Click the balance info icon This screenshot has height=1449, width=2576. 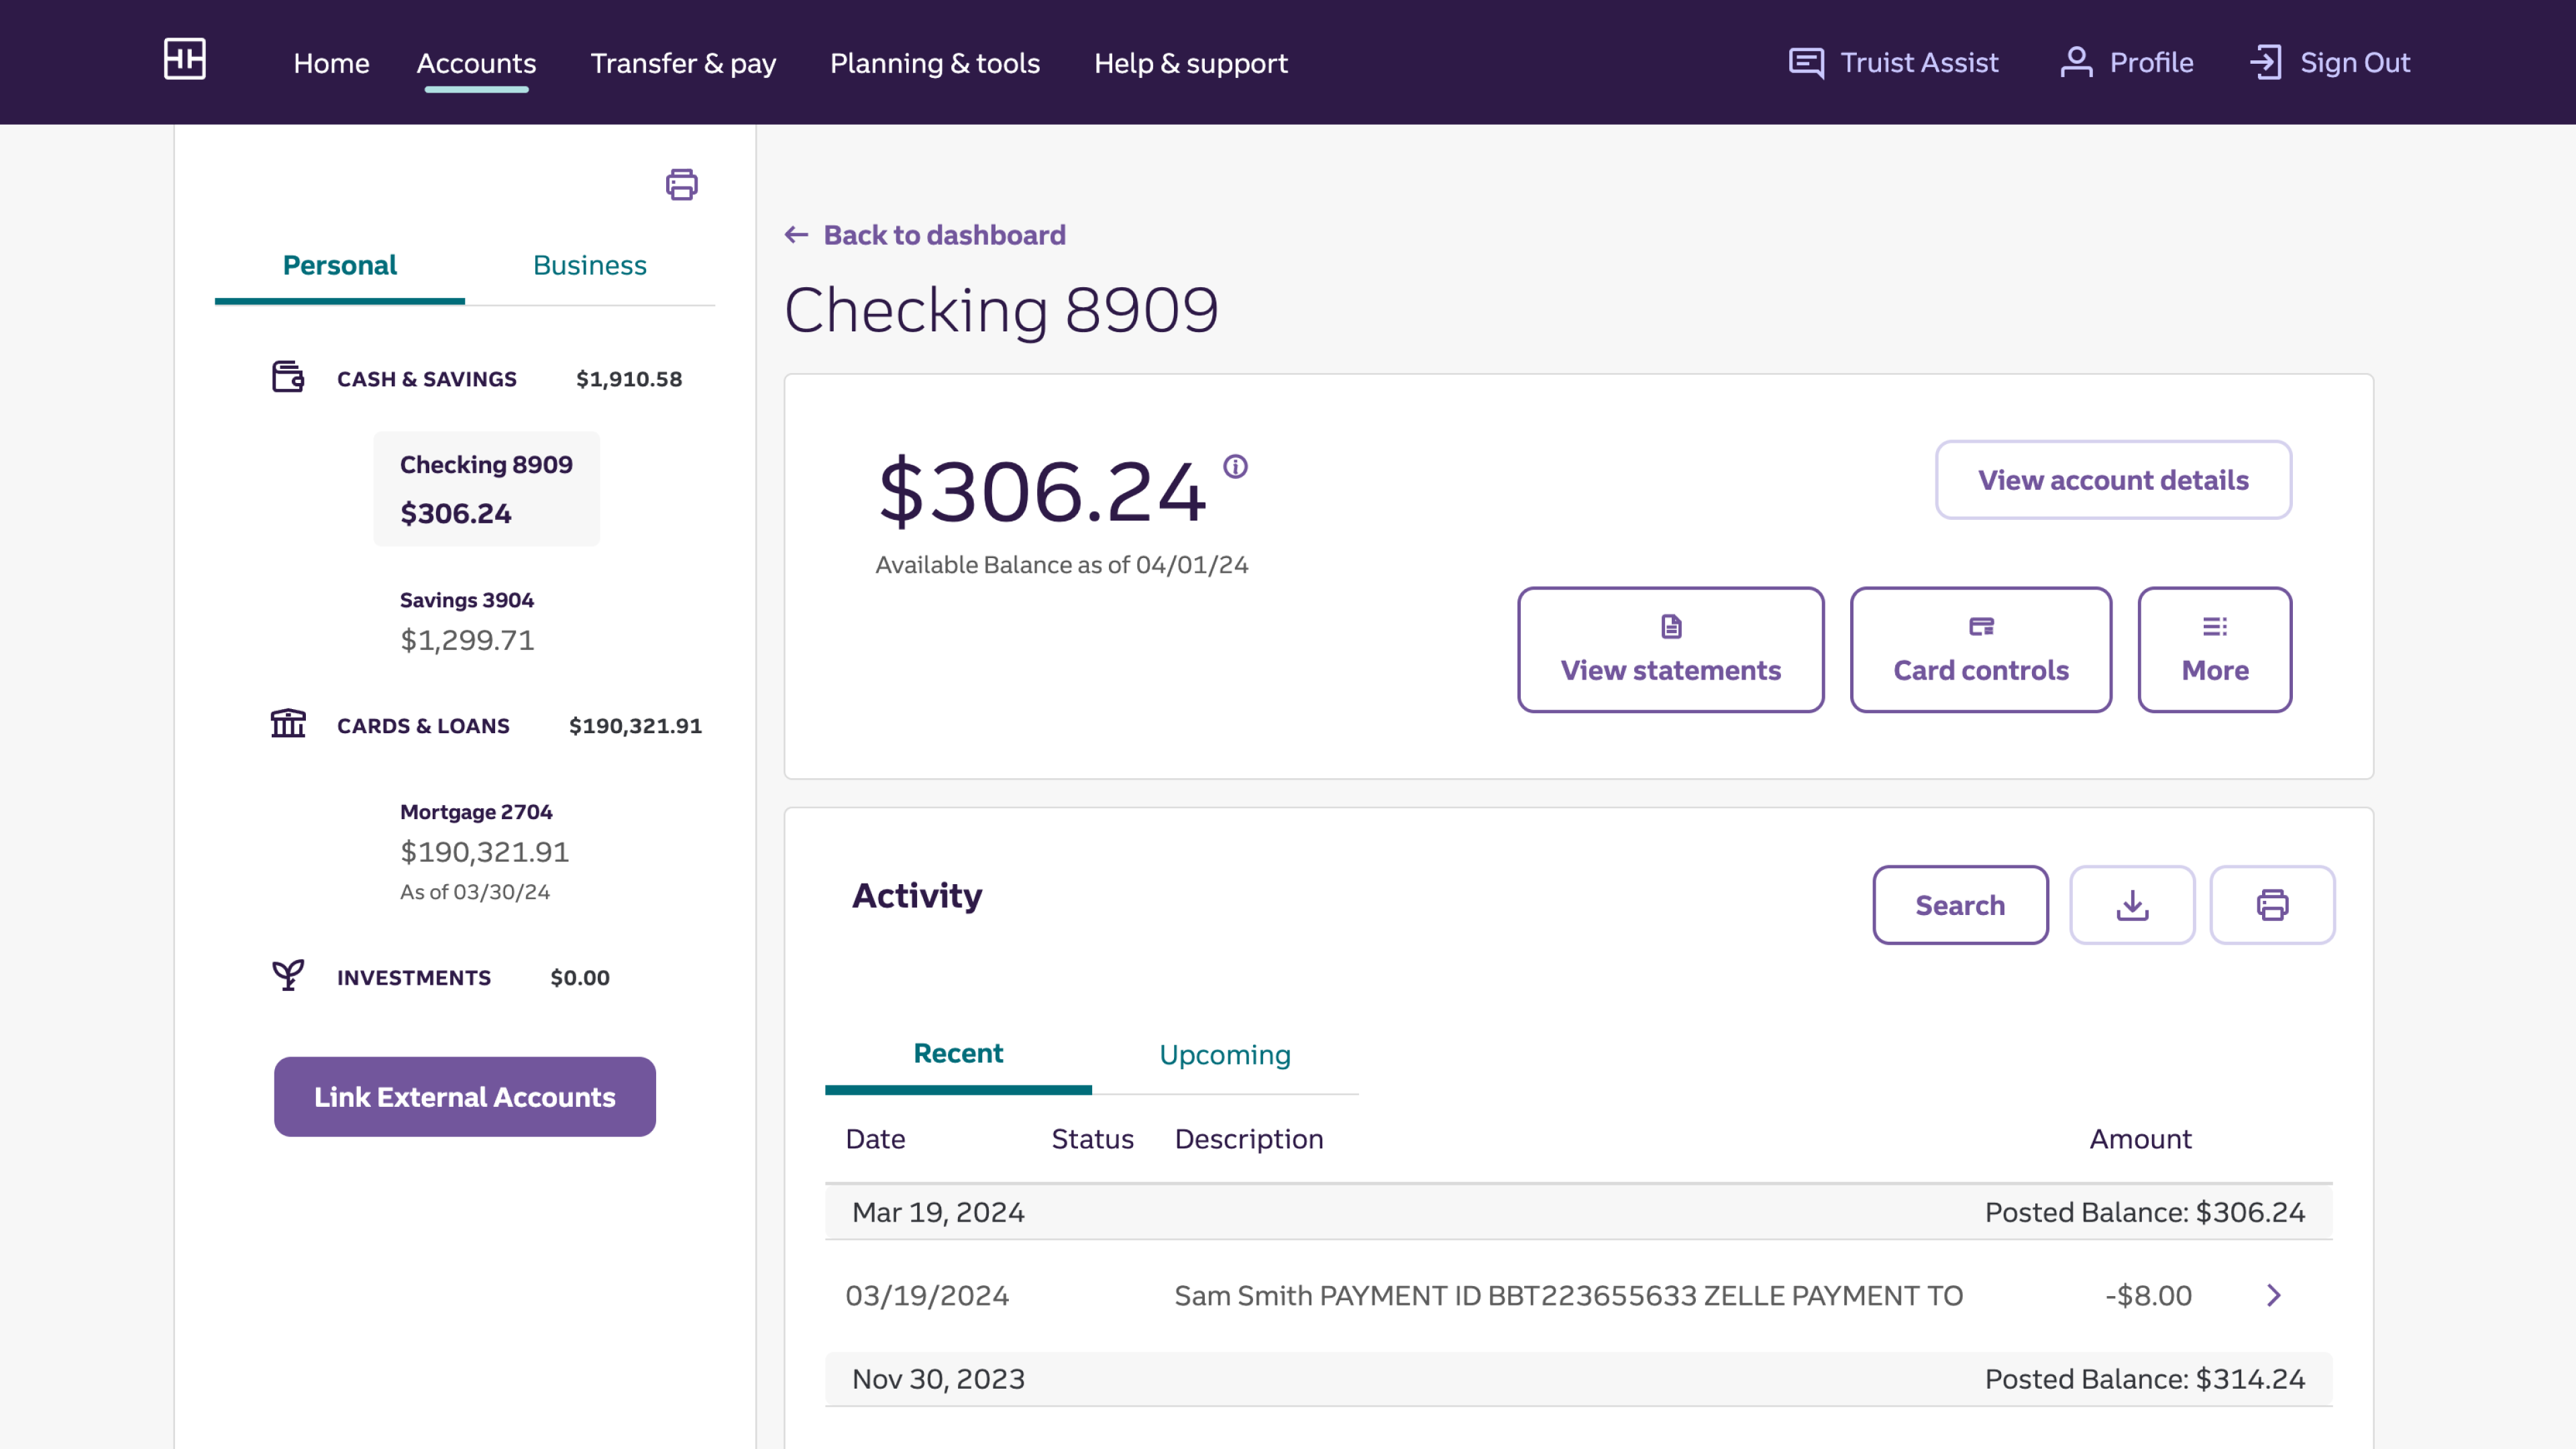tap(1235, 466)
